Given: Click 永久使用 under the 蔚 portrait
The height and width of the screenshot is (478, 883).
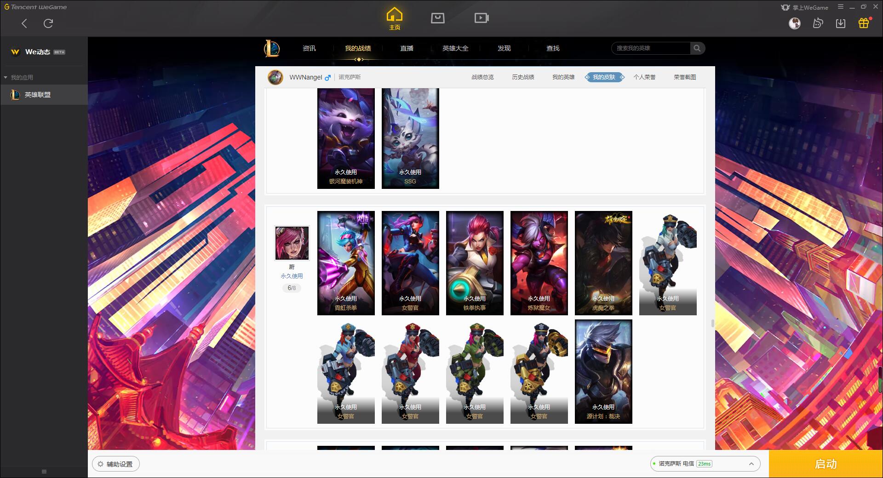Looking at the screenshot, I should [x=292, y=276].
